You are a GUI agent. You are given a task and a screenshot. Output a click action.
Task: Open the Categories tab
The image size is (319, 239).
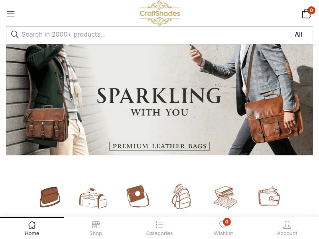[x=159, y=228]
